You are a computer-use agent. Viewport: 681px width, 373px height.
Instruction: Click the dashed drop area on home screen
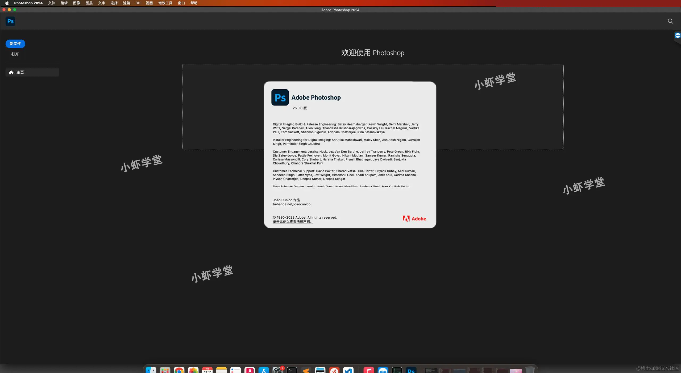223,106
